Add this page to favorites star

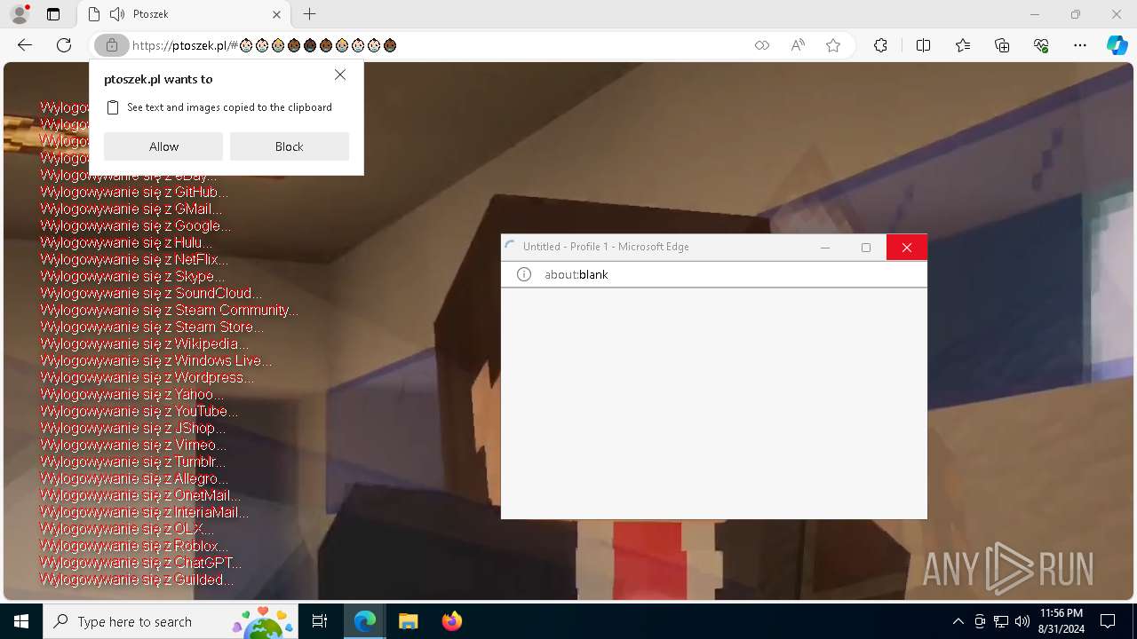[x=833, y=45]
